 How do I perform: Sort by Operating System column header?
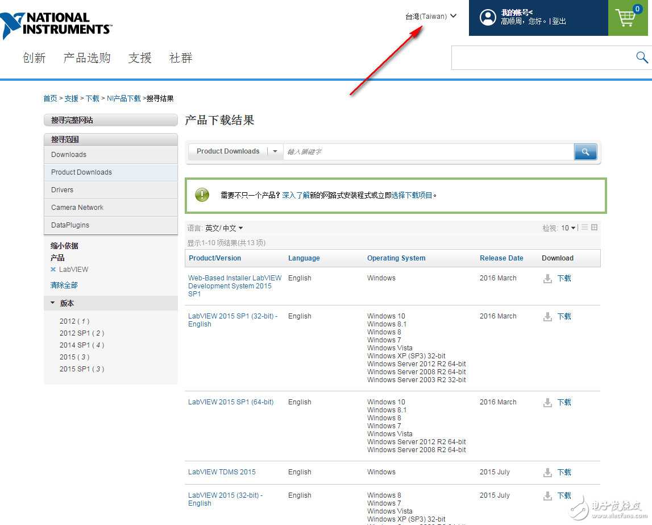point(396,258)
